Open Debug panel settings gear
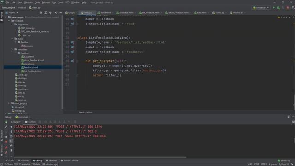Image resolution: width=295 pixels, height=166 pixels. [289, 117]
